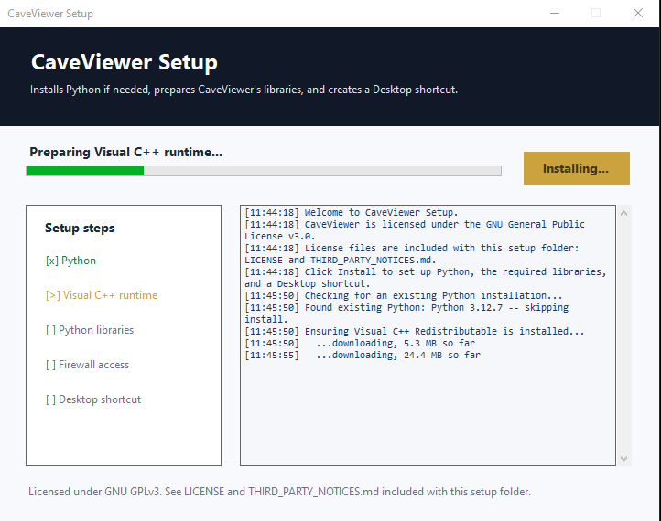661x521 pixels.
Task: Click the log line 'downloading, 24.4 MB so far'
Action: (363, 355)
